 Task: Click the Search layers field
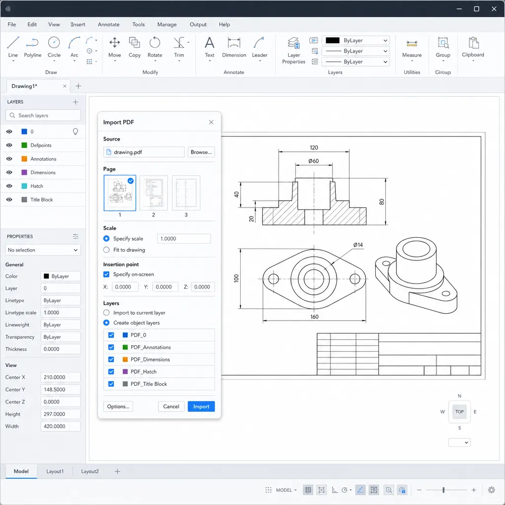(x=43, y=115)
